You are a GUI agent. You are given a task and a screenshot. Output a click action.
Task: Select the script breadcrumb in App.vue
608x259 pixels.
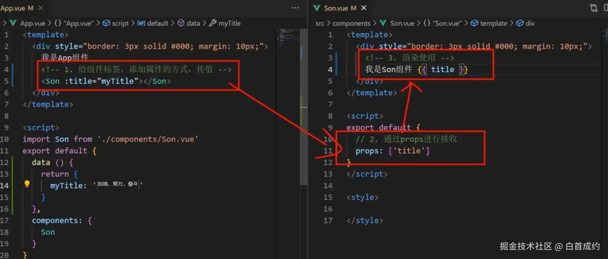120,23
